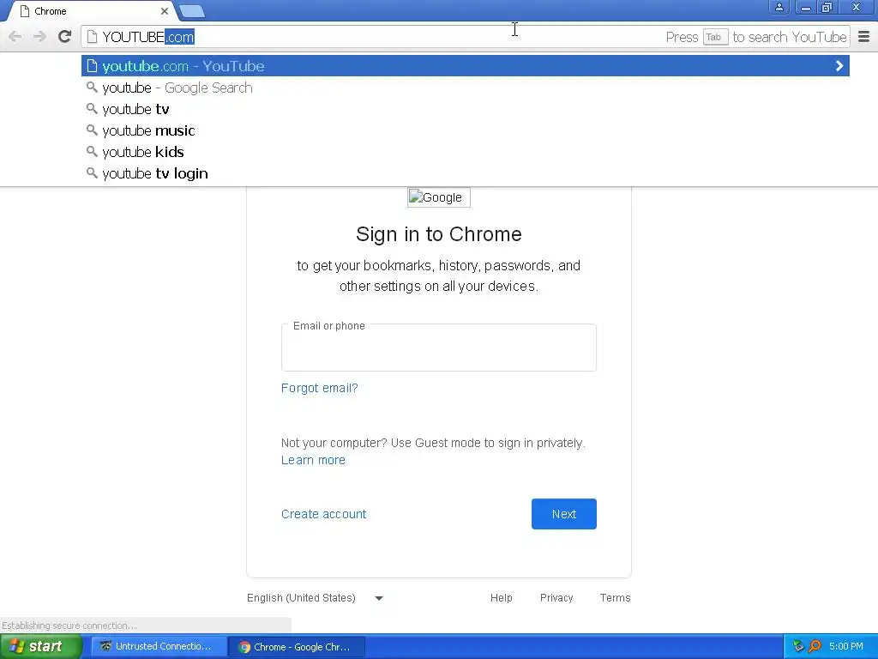
Task: Click the page icon on the youtube.com suggestion
Action: click(x=92, y=66)
